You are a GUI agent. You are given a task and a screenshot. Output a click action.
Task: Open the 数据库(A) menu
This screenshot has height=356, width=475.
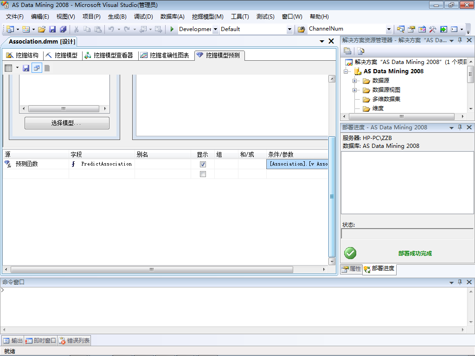[x=173, y=17]
